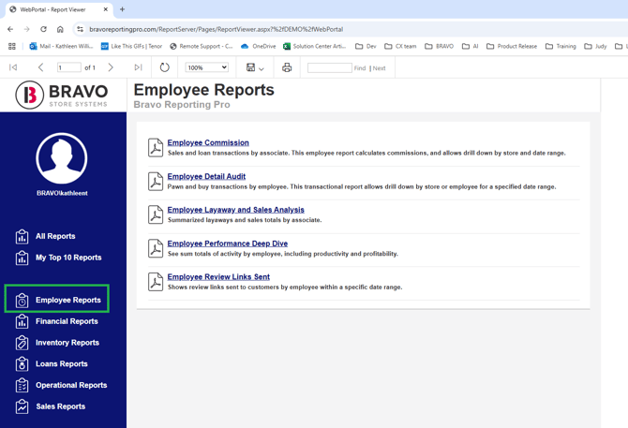
Task: Click the current page number field
Action: tap(68, 67)
